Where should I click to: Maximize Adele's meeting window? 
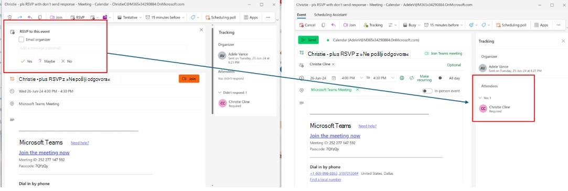pyautogui.click(x=552, y=5)
